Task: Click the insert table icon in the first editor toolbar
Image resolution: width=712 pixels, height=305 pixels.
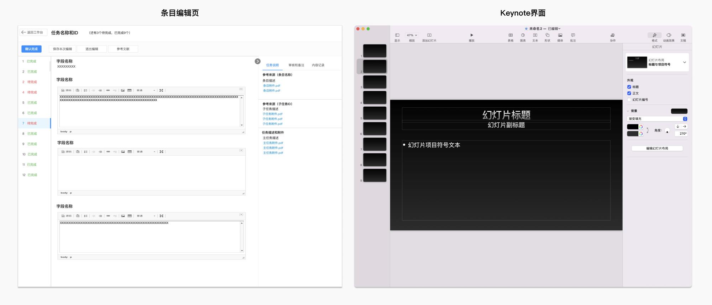Action: tap(129, 90)
